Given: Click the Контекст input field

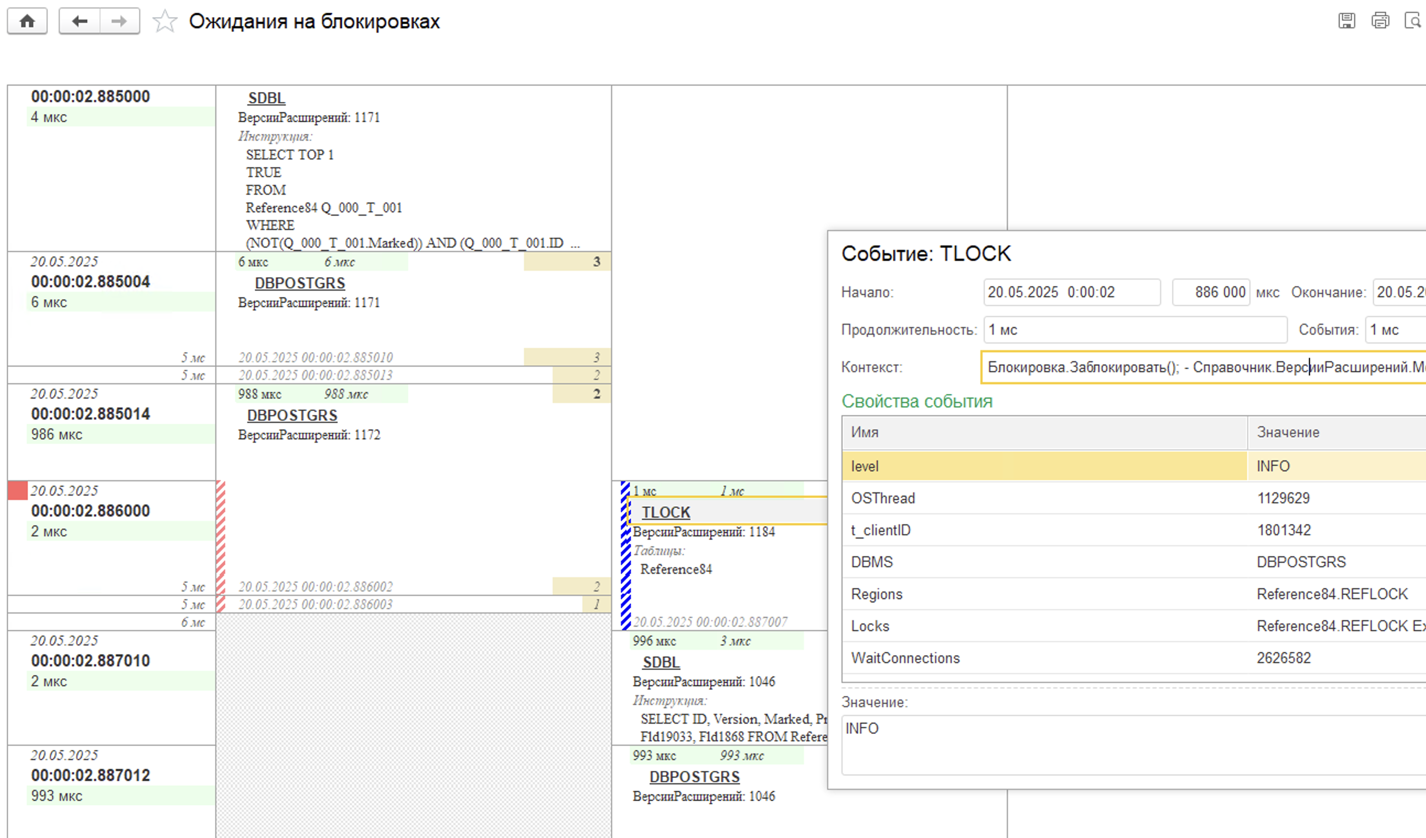Looking at the screenshot, I should tap(1200, 367).
